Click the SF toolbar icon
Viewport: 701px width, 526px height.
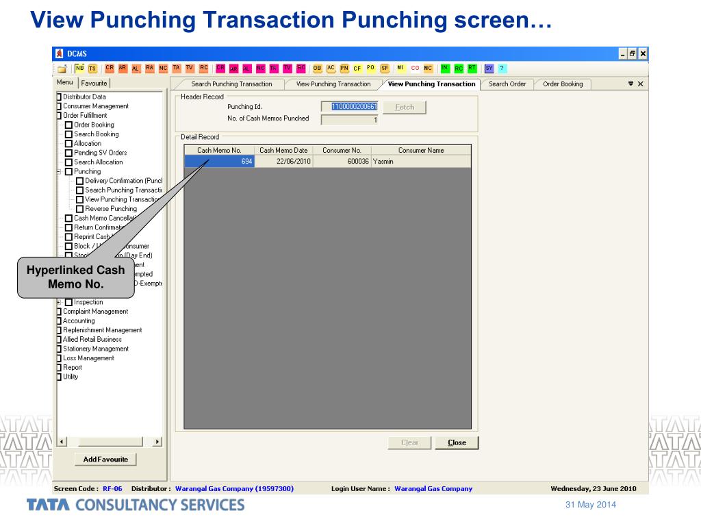(385, 68)
